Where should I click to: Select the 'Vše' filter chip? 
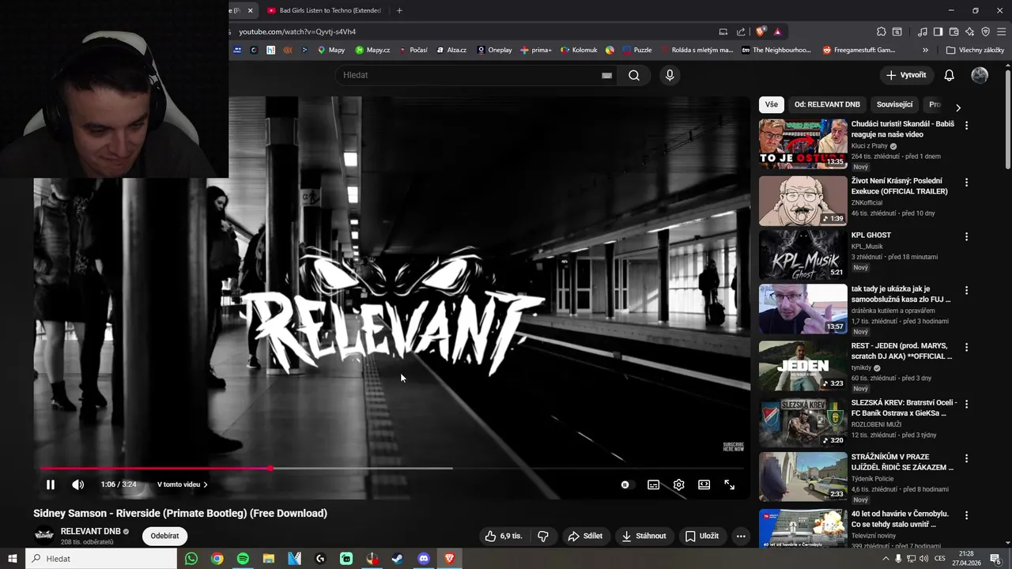pyautogui.click(x=771, y=104)
